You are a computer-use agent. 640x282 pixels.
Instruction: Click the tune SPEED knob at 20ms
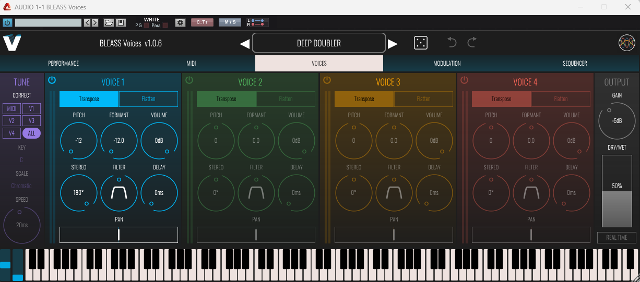[21, 225]
